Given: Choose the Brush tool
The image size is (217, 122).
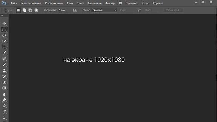Looking at the screenshot, I should (4, 65).
